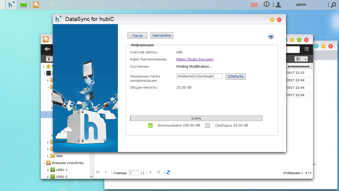Screen dimensions: 339x191
Task: Click the USB1-1 drive icon
Action: click(x=52, y=170)
